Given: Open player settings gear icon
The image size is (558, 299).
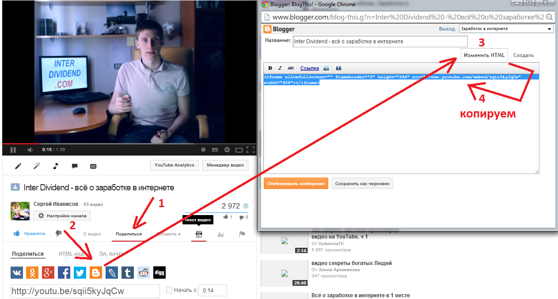Looking at the screenshot, I should 227,150.
